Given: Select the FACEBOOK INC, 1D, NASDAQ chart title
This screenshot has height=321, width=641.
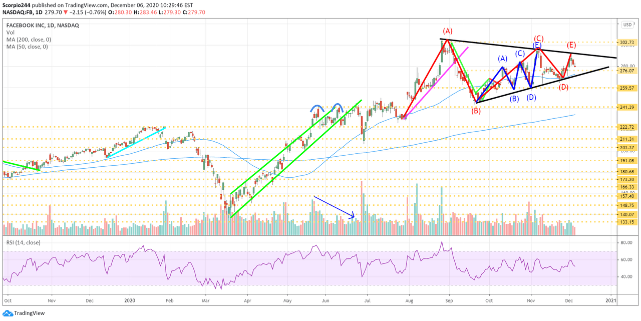Looking at the screenshot, I should (43, 25).
